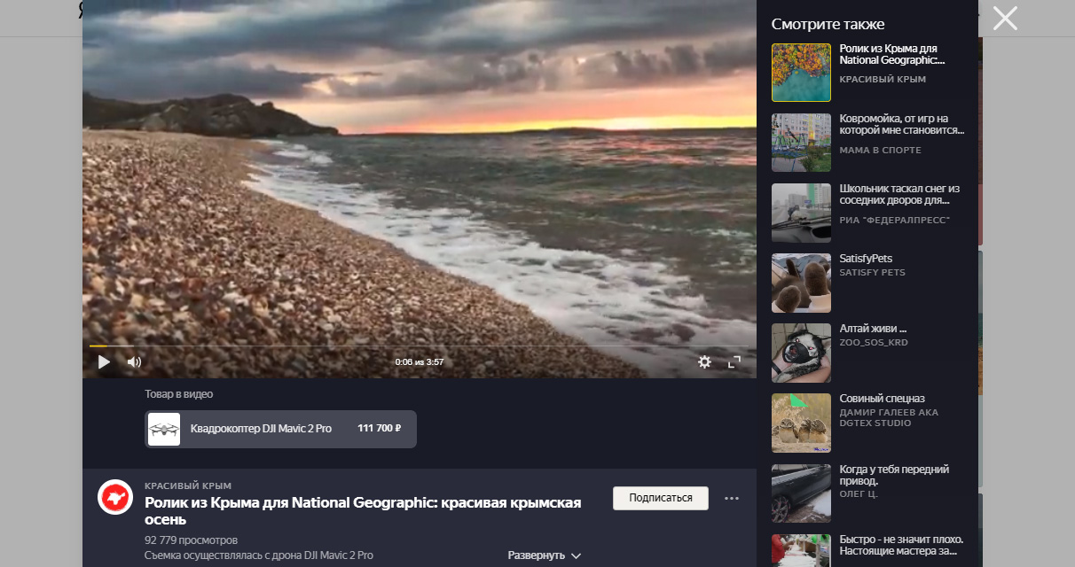The image size is (1075, 567).
Task: Click the video progress bar
Action: (420, 346)
